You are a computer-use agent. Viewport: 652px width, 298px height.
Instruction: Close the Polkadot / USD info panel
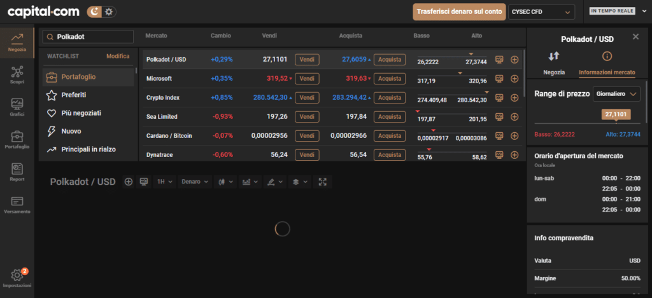(x=635, y=36)
